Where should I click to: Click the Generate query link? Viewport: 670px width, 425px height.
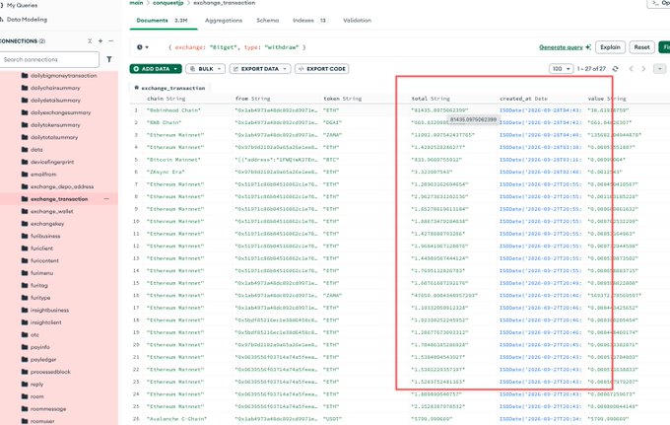[x=565, y=47]
